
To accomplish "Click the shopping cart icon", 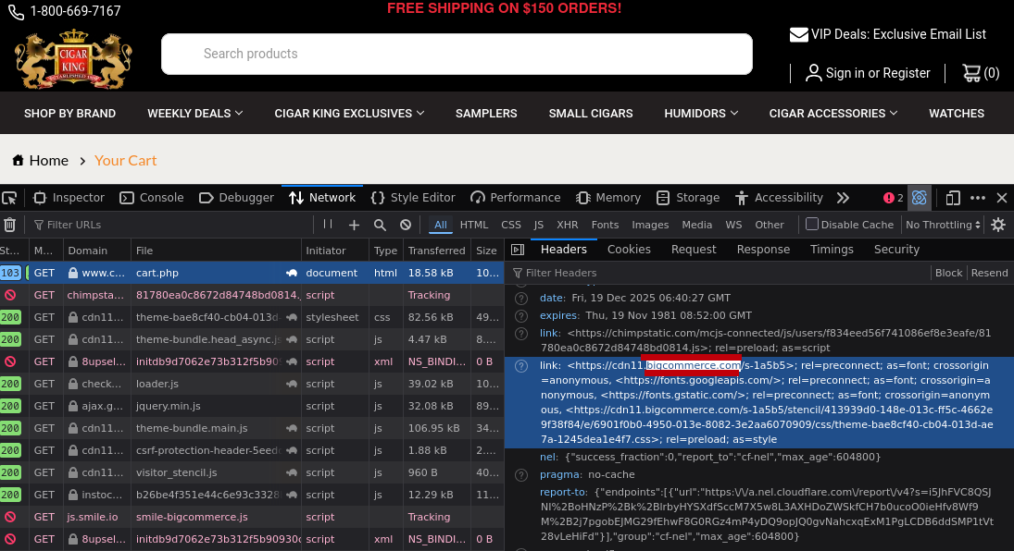I will (x=971, y=73).
